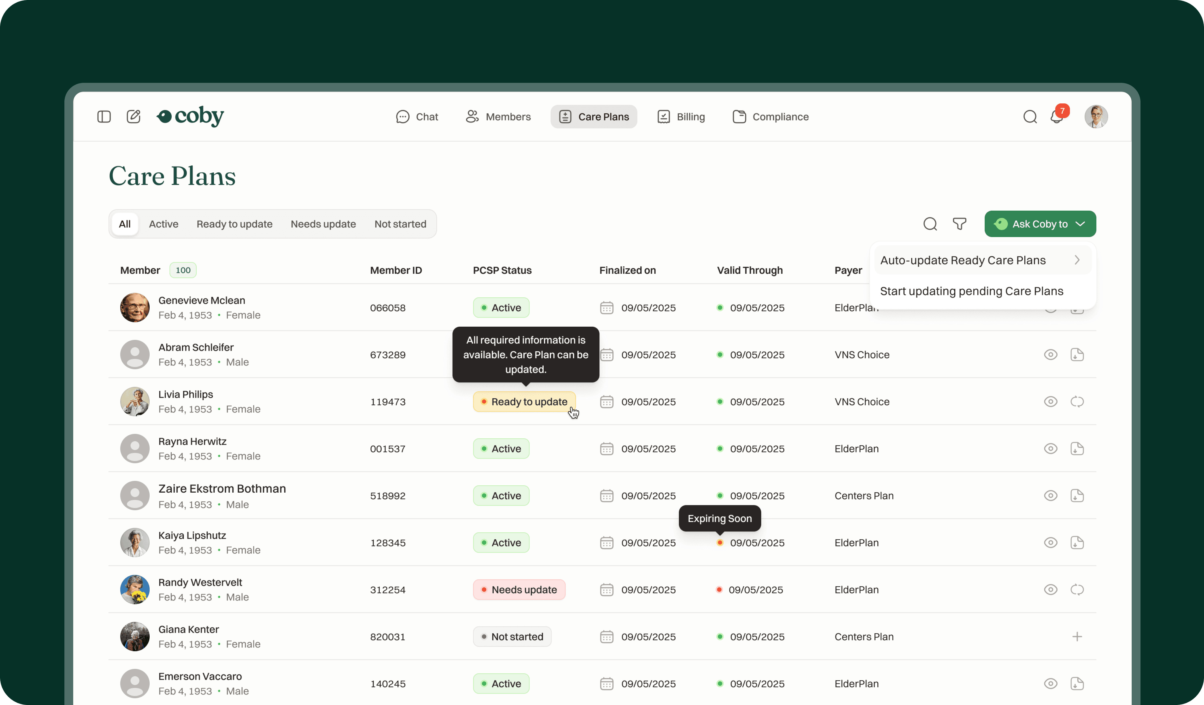Go to the Compliance section
This screenshot has height=705, width=1204.
770,116
